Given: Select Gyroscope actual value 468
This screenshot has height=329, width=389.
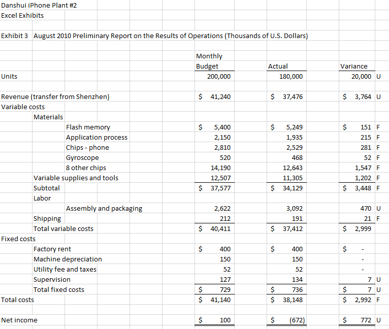Looking at the screenshot, I should [297, 158].
